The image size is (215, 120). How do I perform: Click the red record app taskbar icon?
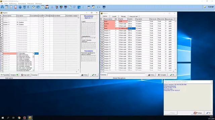25,118
